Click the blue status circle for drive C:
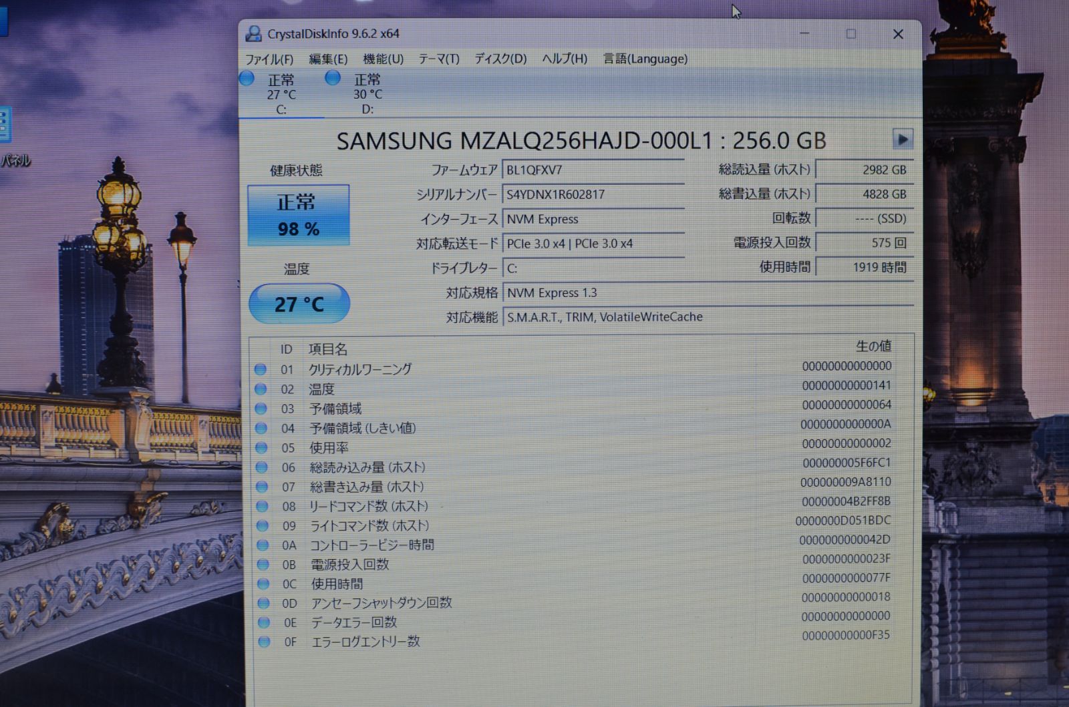 click(247, 78)
